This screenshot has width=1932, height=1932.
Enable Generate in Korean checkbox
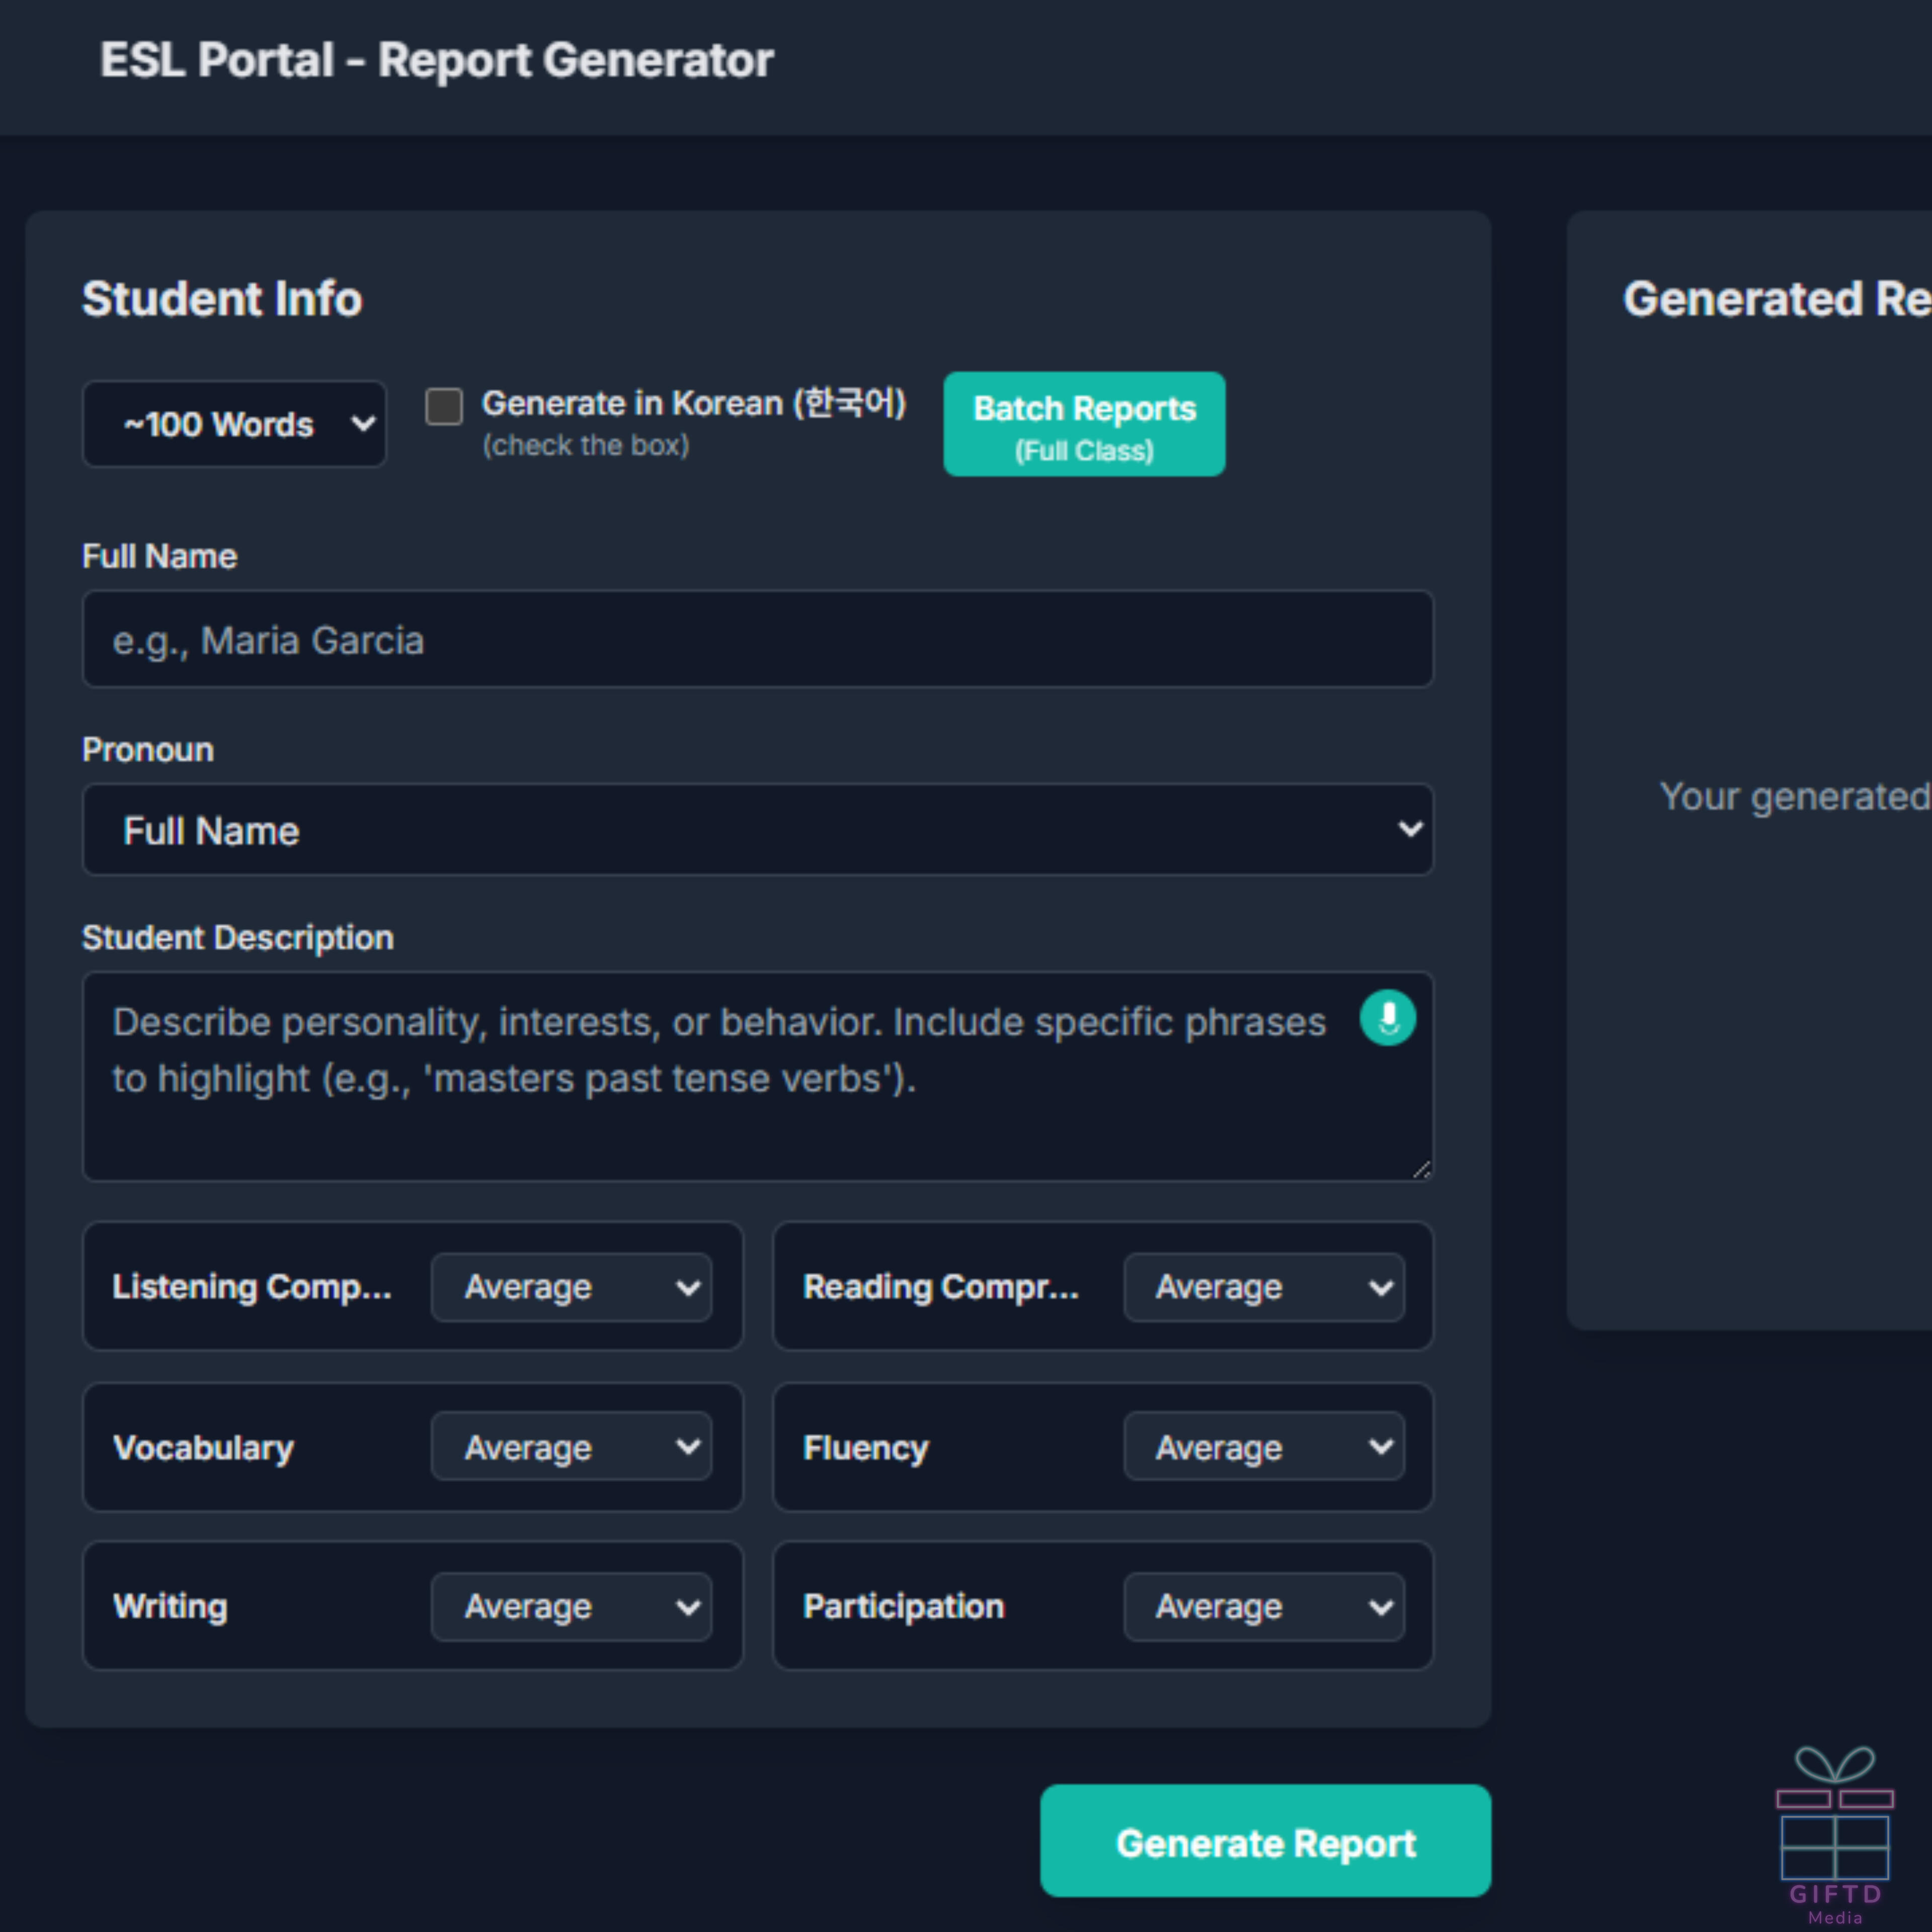444,407
